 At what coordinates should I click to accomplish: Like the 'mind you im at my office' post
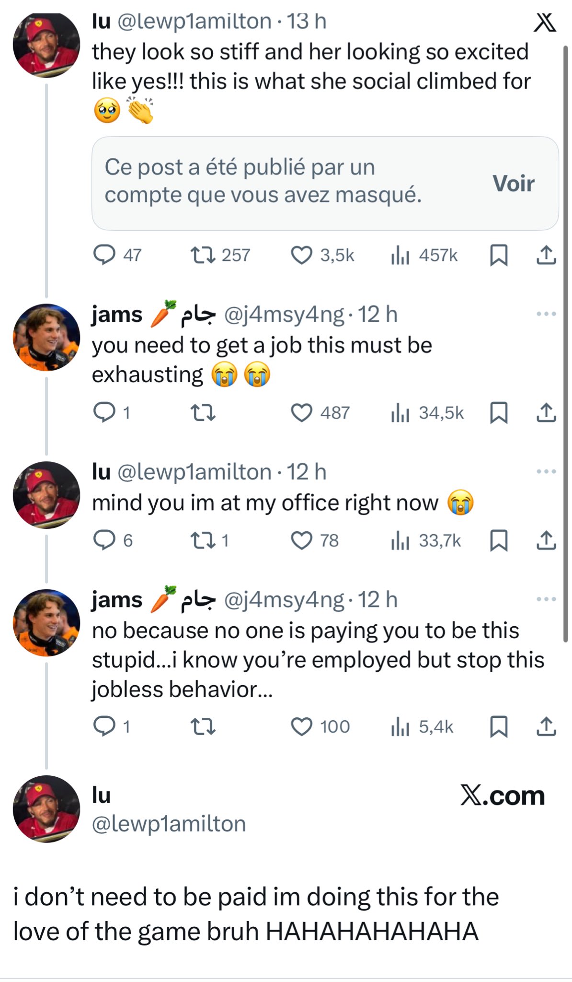[302, 540]
